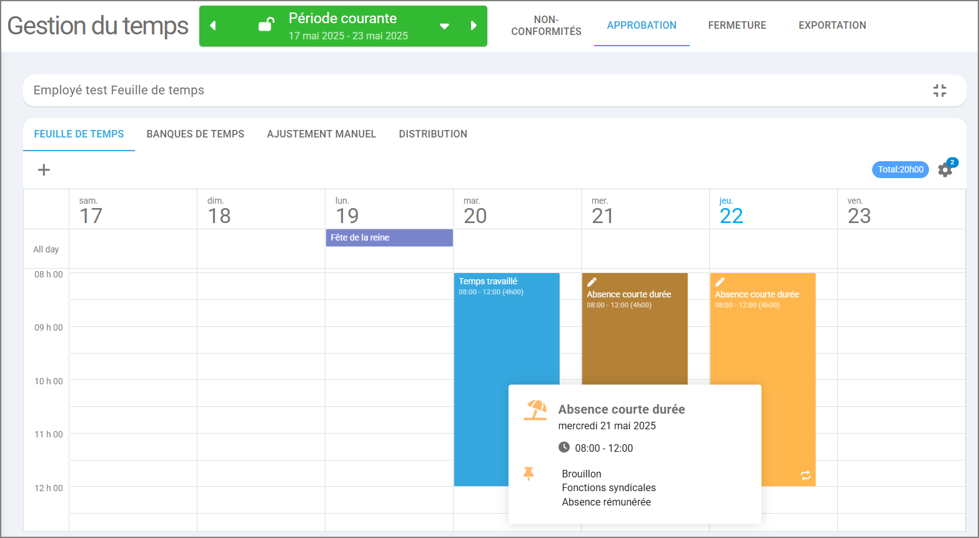Viewport: 979px width, 538px height.
Task: Click the pencil icon on Thursday's absence
Action: click(720, 282)
